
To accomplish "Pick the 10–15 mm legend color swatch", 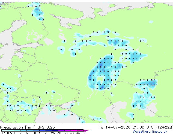I will [36, 130].
